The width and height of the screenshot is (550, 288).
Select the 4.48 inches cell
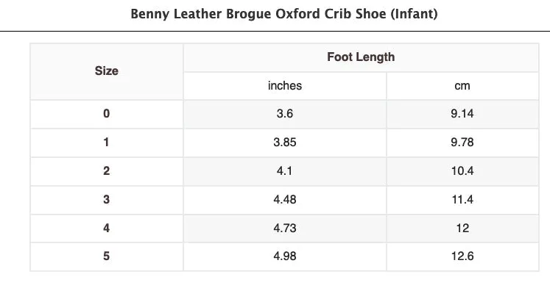point(285,200)
